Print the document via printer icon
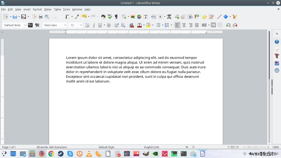The height and width of the screenshot is (158, 281). click(x=40, y=17)
